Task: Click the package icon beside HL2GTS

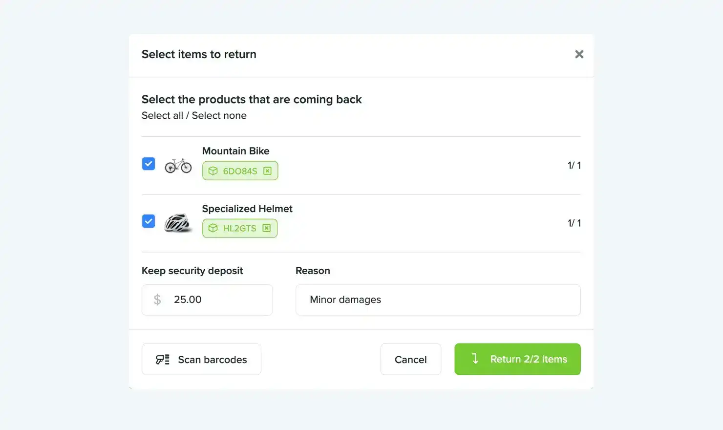Action: click(213, 228)
